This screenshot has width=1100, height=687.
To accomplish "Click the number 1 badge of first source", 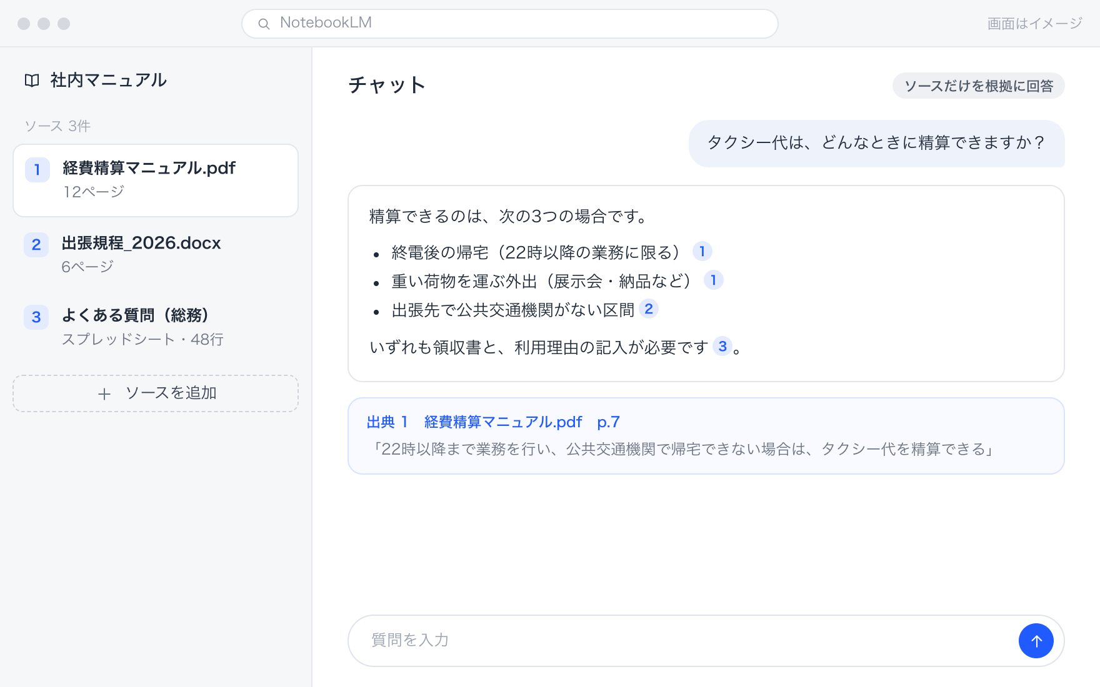I will (x=37, y=170).
